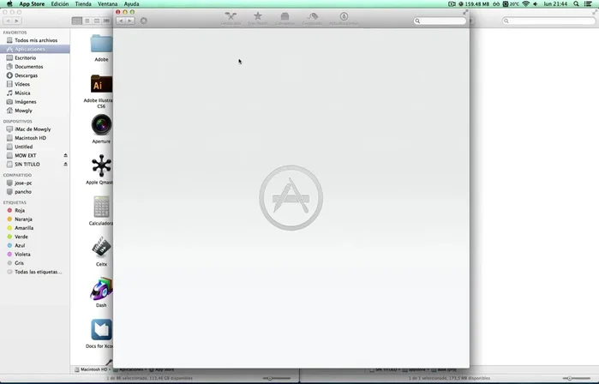Select the Violeta tag in sidebar
This screenshot has width=599, height=384.
[x=23, y=254]
